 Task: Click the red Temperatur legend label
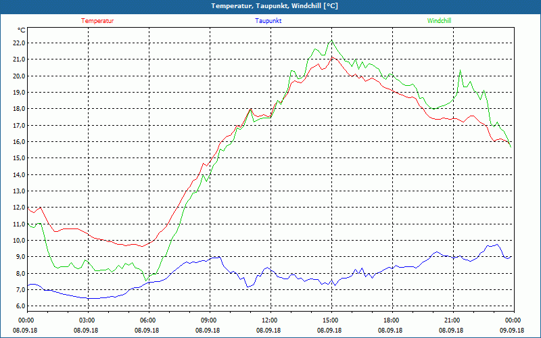[97, 21]
